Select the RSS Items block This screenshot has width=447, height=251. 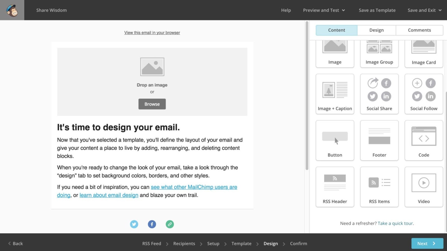tap(379, 187)
